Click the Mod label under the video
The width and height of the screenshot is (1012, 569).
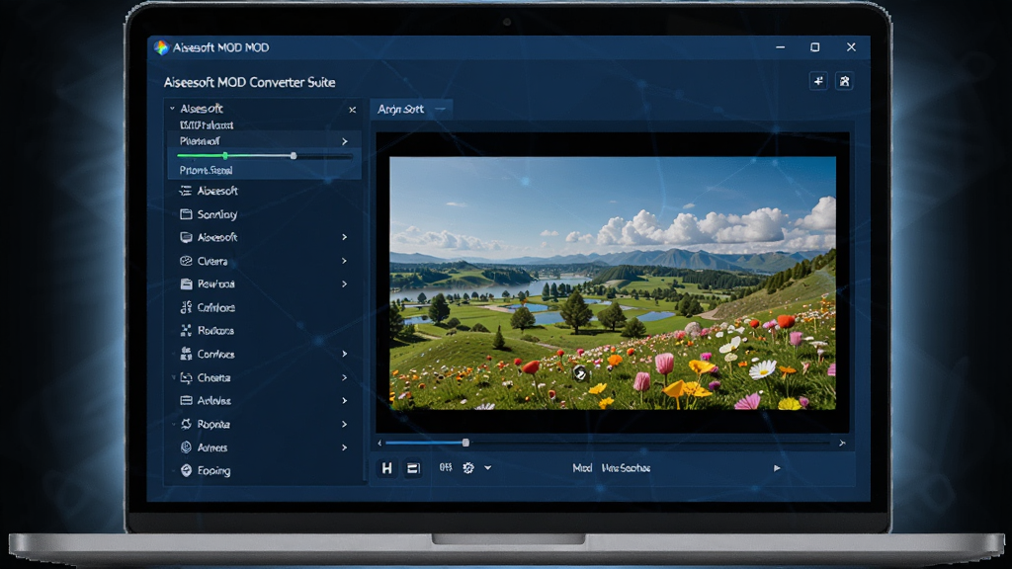(582, 467)
